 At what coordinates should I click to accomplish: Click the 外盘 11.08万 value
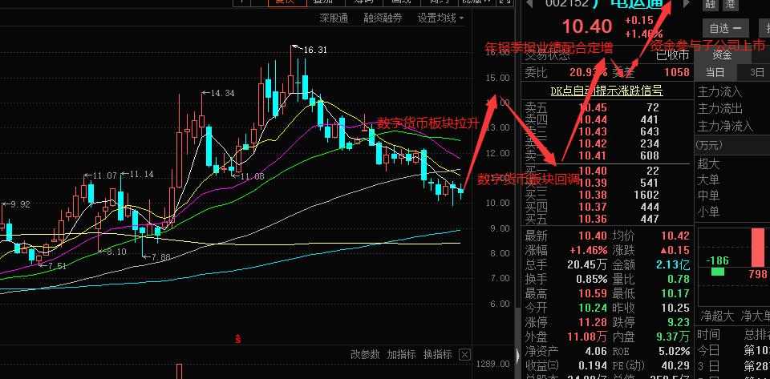[587, 337]
